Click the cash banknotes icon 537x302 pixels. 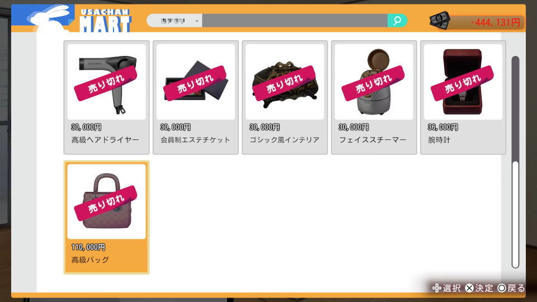tap(440, 21)
